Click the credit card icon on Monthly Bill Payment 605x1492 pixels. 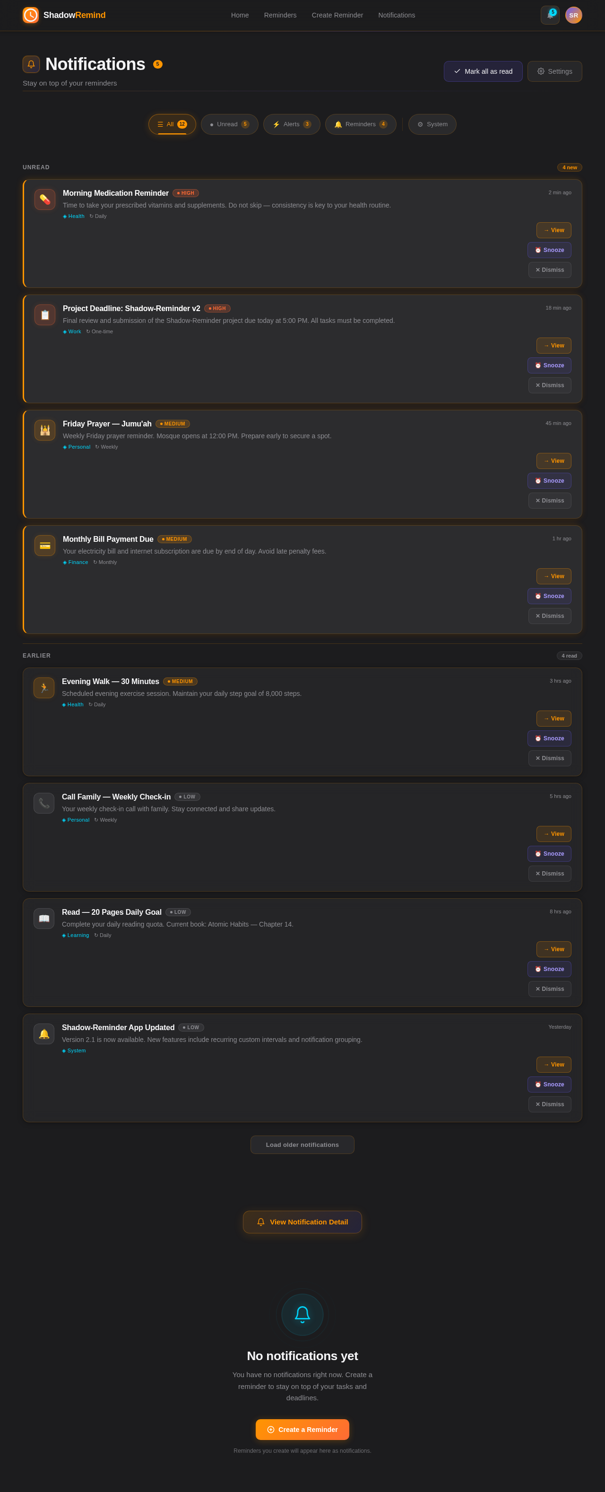(44, 545)
